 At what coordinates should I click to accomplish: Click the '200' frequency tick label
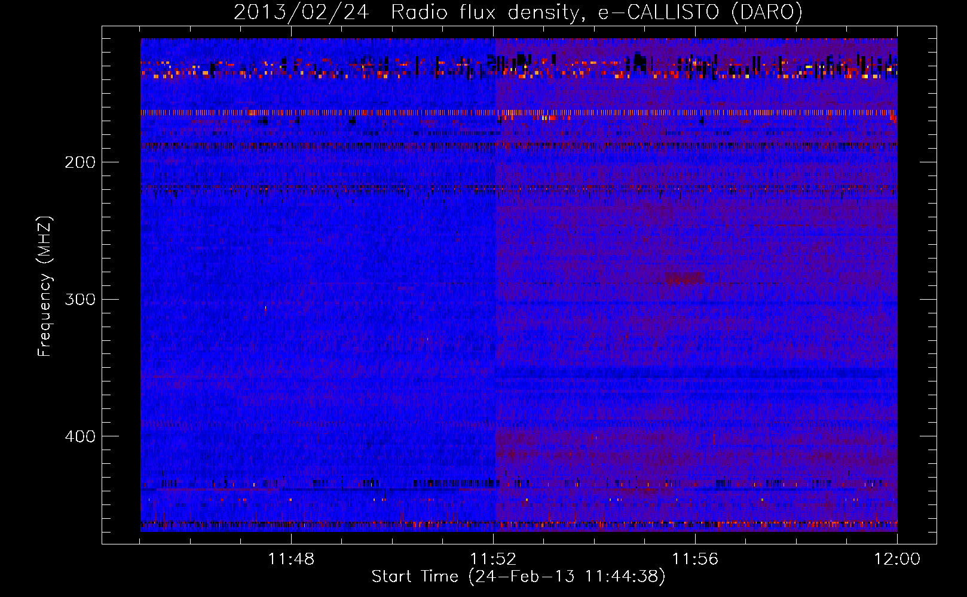(x=80, y=162)
